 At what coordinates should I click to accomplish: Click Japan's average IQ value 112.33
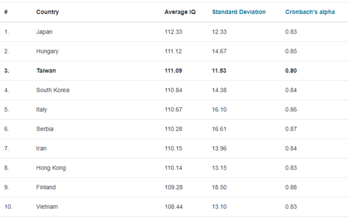pyautogui.click(x=173, y=32)
